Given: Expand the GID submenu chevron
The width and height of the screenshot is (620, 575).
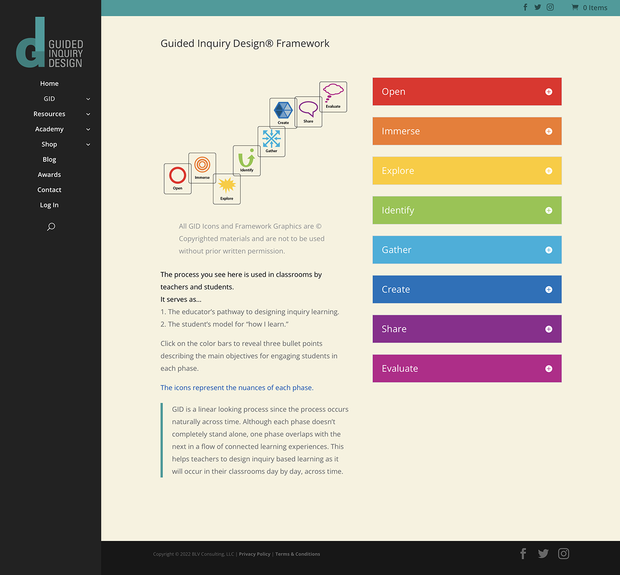Looking at the screenshot, I should click(x=88, y=99).
